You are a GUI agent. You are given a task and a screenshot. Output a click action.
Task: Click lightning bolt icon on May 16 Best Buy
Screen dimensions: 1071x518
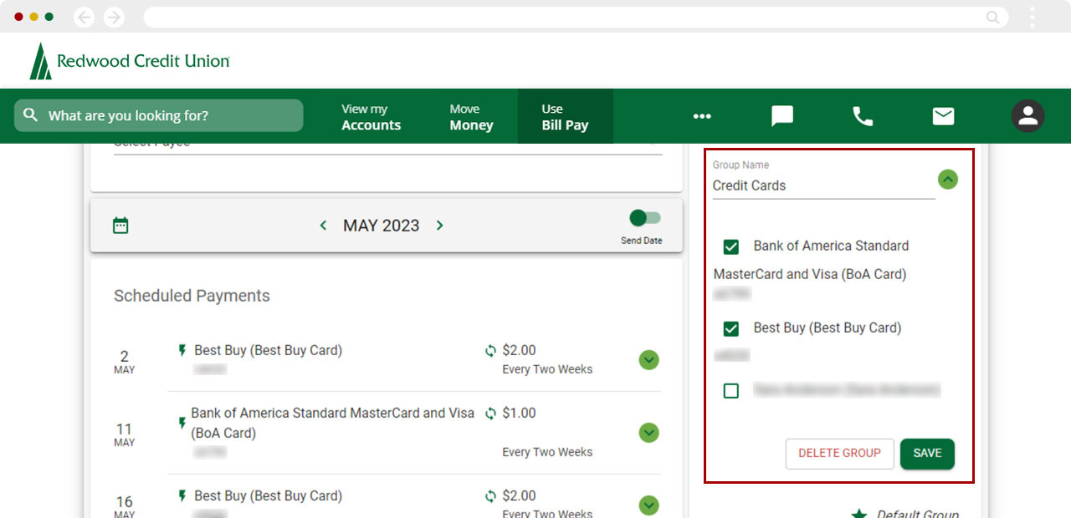click(182, 496)
